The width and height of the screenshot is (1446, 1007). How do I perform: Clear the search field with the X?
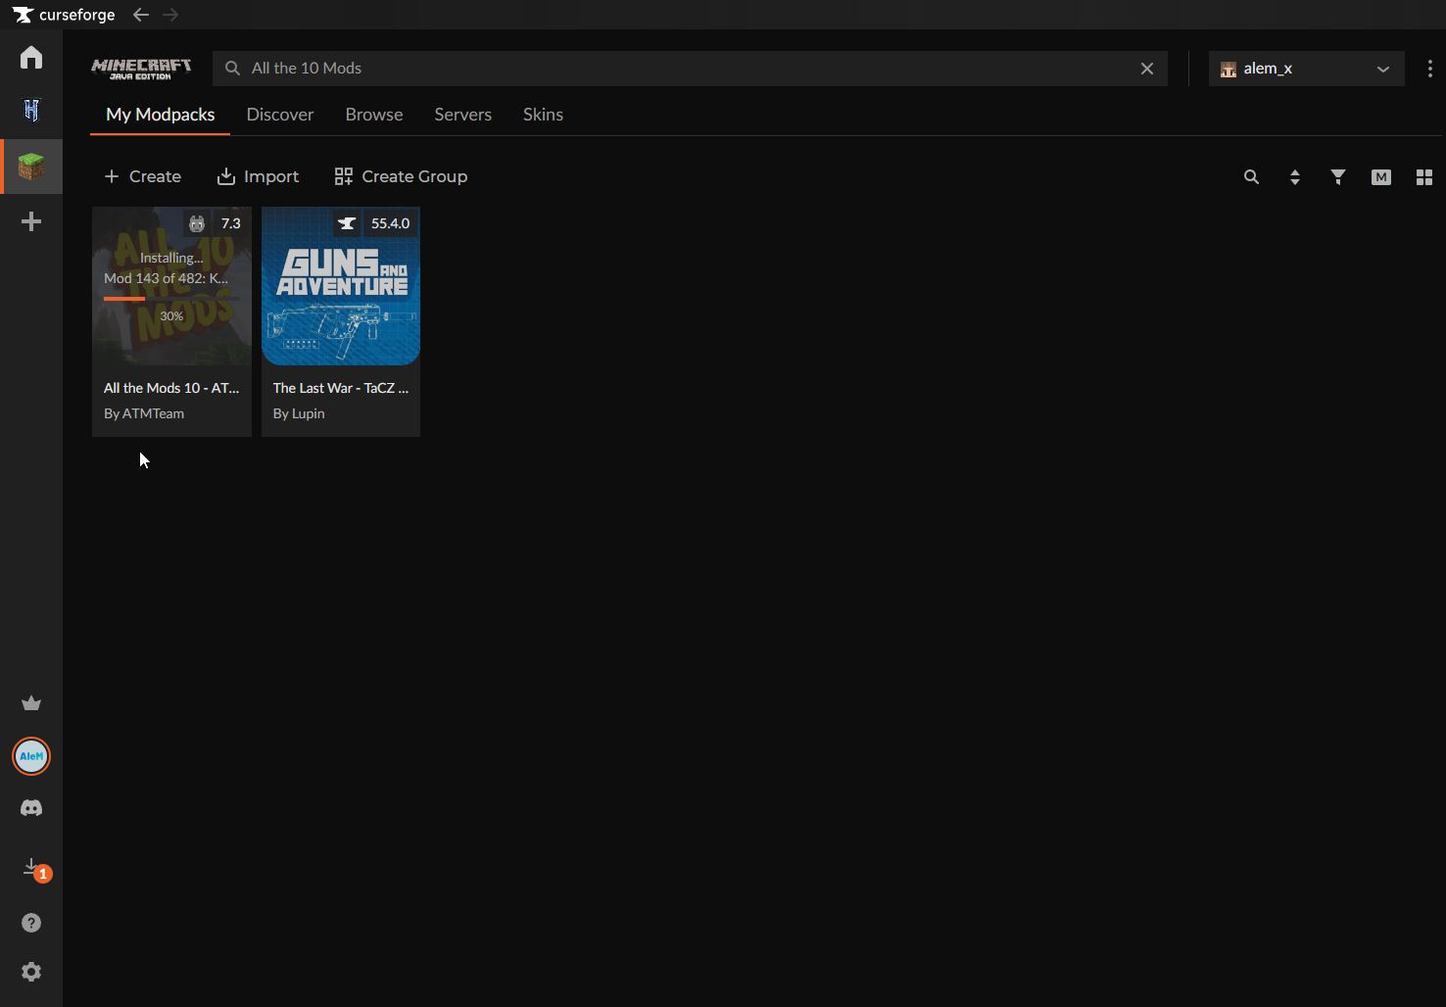click(x=1147, y=69)
